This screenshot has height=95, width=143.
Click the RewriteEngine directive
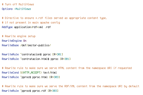12,41
